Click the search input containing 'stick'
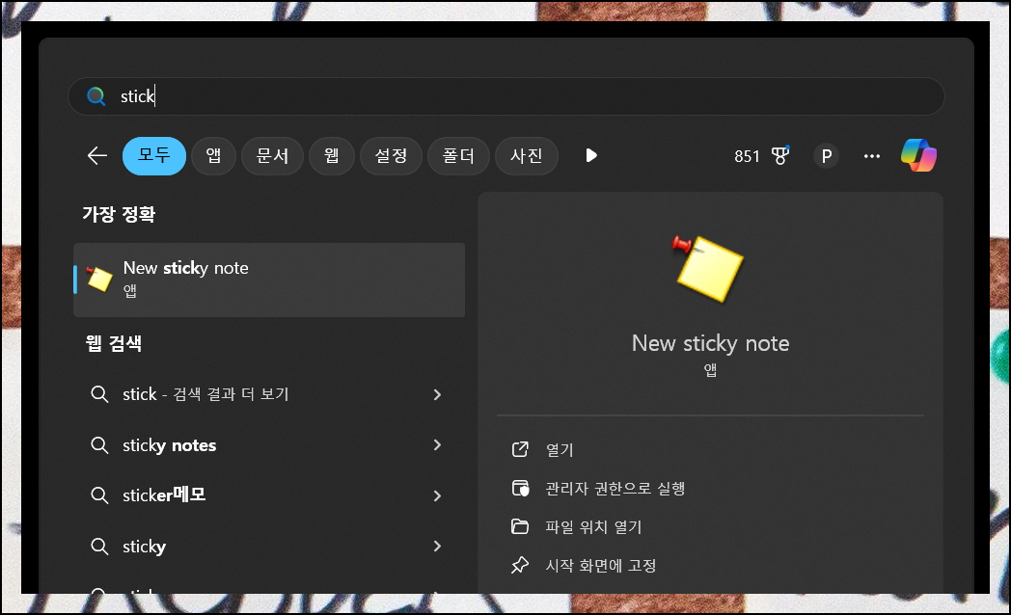Image resolution: width=1011 pixels, height=615 pixels. pyautogui.click(x=506, y=96)
